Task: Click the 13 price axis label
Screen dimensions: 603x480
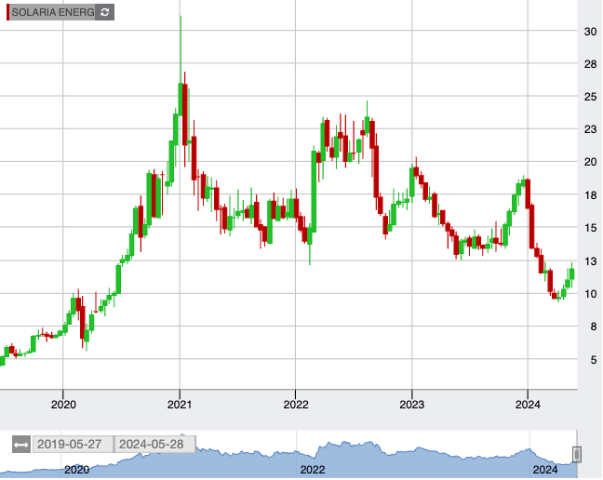Action: coord(590,261)
